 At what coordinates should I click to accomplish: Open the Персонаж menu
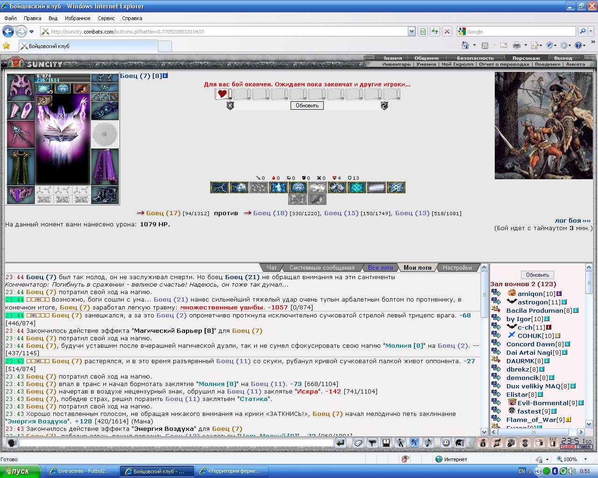526,58
